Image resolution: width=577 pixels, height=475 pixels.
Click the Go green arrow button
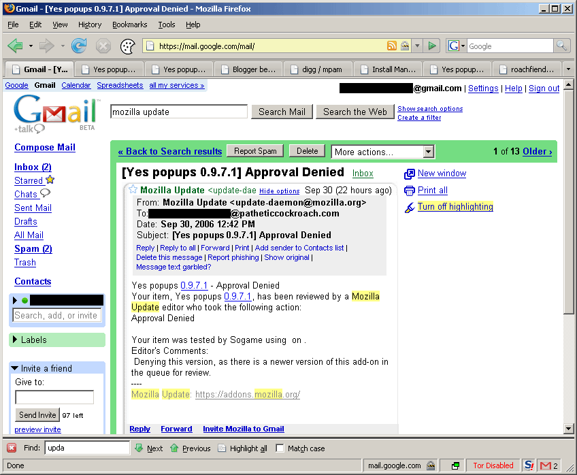432,46
